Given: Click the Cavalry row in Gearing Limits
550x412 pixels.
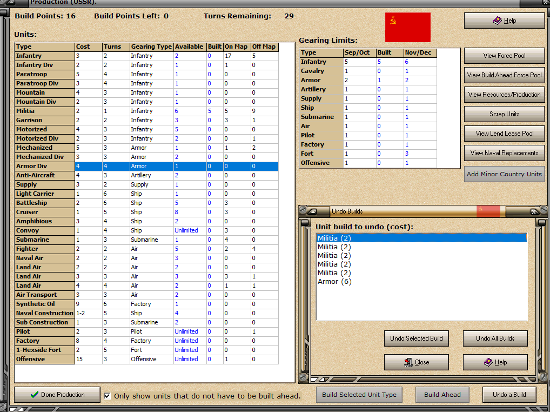Looking at the screenshot, I should [368, 71].
